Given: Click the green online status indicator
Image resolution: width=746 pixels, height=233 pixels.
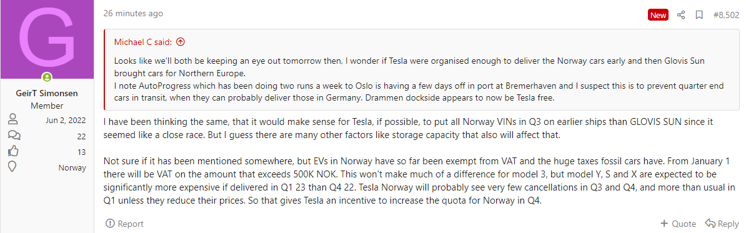Looking at the screenshot, I should [47, 77].
